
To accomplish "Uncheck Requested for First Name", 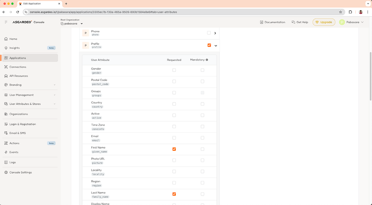I will click(174, 149).
